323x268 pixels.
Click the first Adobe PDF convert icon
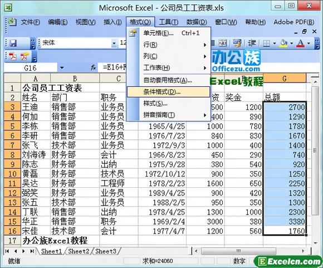(13, 56)
